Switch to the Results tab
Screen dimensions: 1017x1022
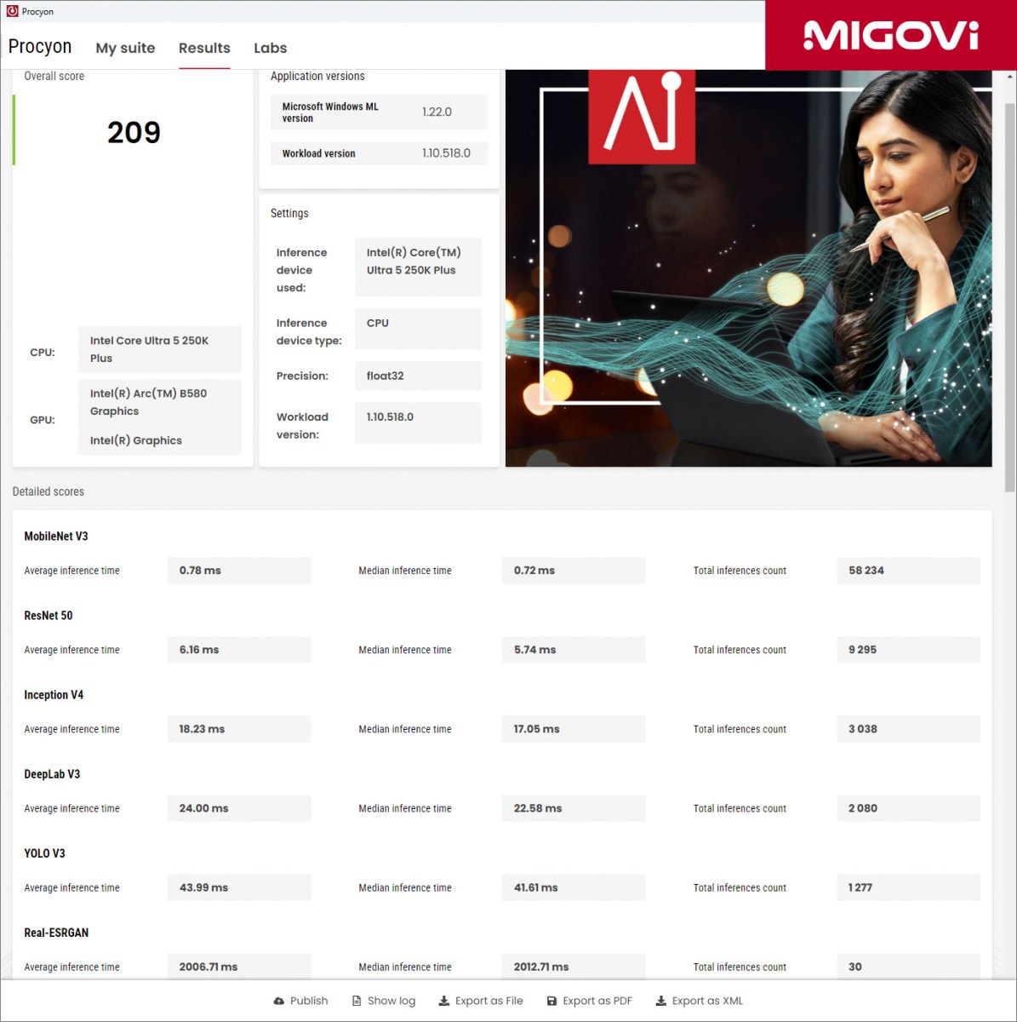click(204, 48)
